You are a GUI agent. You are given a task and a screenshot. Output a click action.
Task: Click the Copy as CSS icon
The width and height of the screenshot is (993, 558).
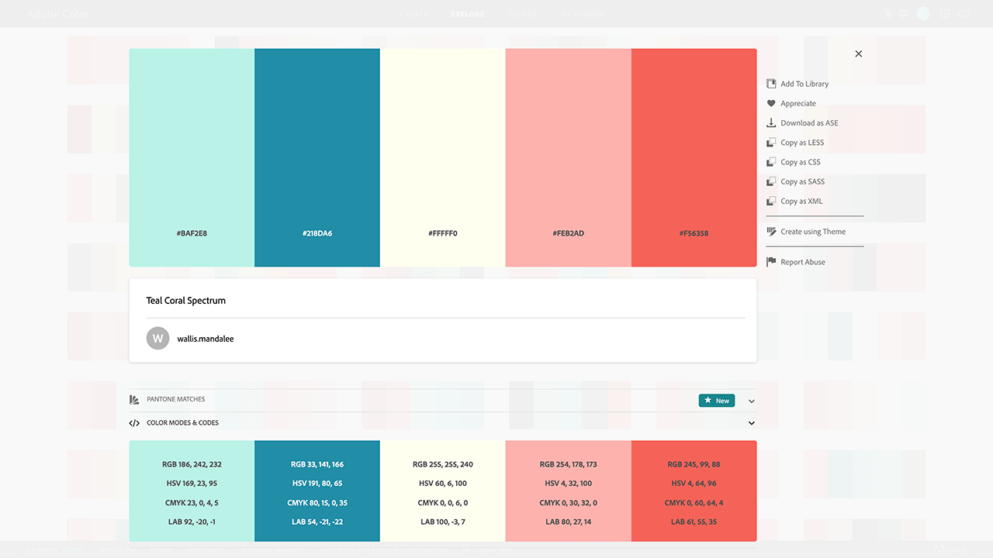pos(771,162)
